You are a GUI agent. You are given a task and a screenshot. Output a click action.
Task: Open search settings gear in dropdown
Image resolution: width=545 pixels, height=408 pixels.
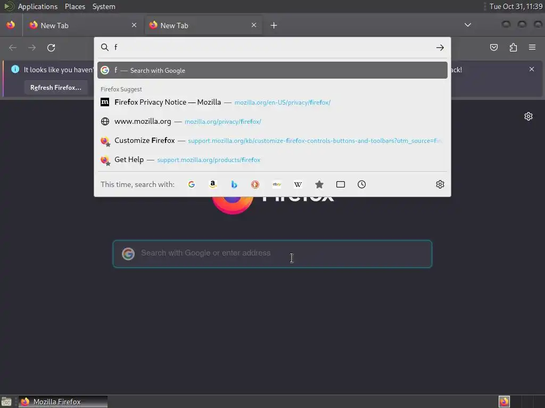(x=440, y=184)
